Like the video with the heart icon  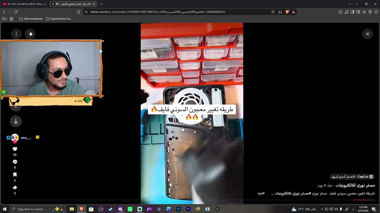point(15,149)
